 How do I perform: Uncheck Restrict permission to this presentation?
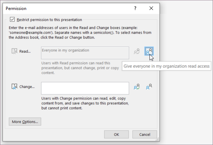click(x=12, y=20)
